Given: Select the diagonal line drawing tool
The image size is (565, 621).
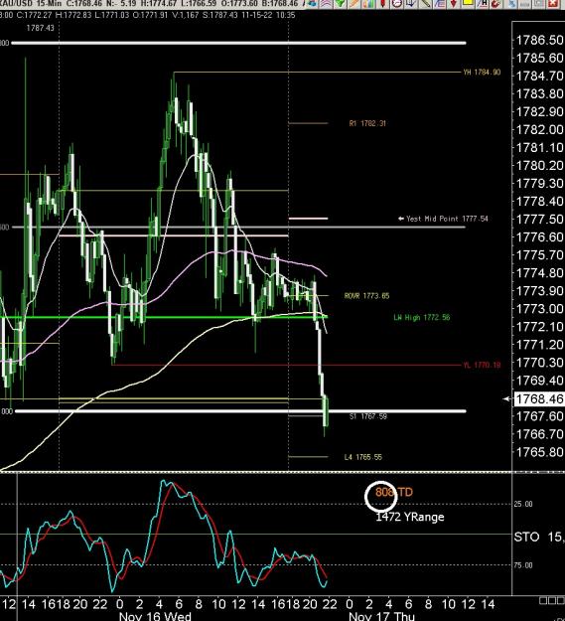Looking at the screenshot, I should [x=425, y=3].
